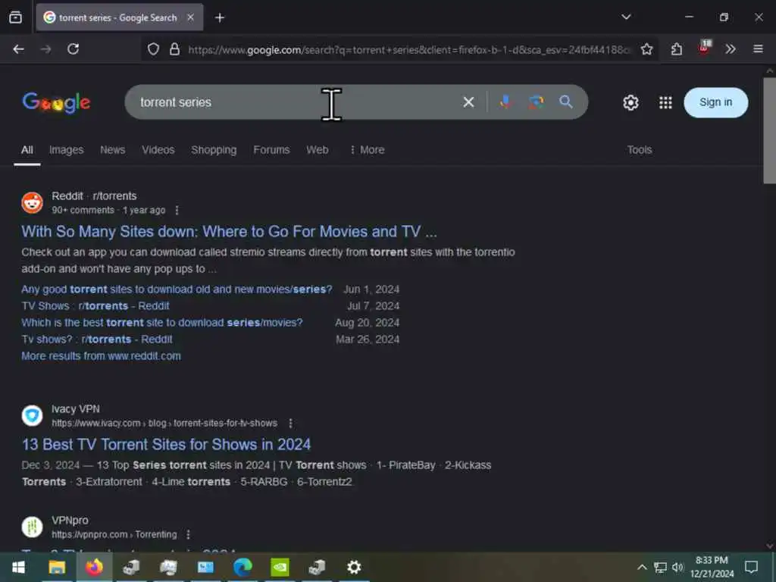This screenshot has height=582, width=776.
Task: Open the Windows Start menu
Action: tap(18, 567)
